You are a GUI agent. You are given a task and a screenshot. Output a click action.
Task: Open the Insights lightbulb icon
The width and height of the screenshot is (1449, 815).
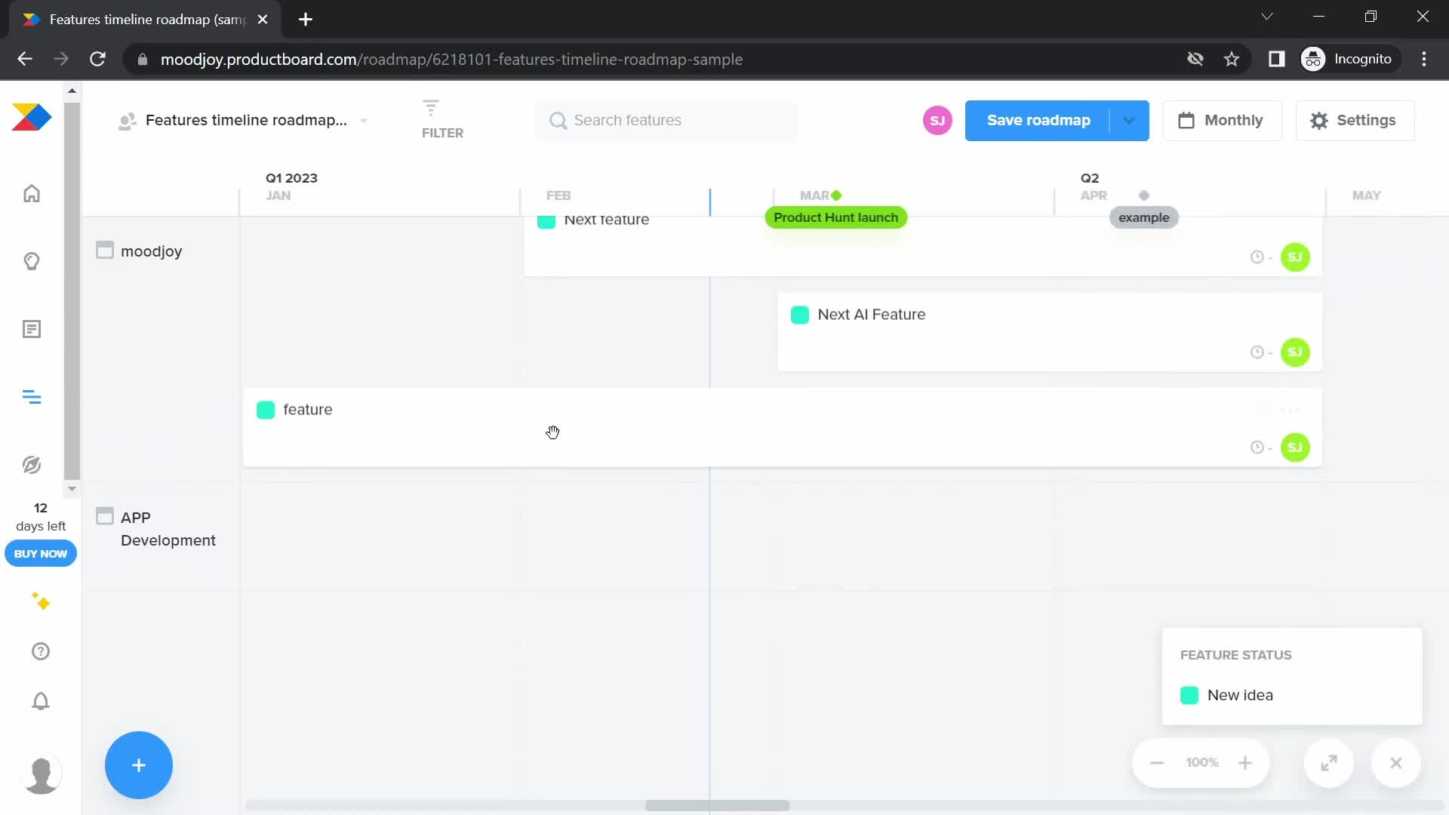point(32,261)
